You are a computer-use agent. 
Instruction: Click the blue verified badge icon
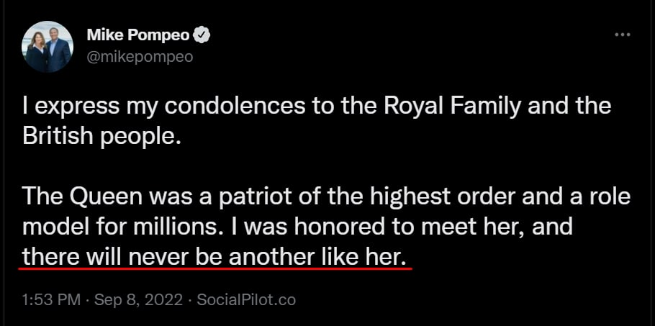point(203,35)
